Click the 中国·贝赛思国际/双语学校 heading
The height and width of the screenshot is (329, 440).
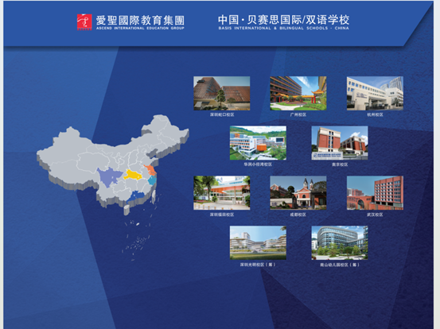283,20
